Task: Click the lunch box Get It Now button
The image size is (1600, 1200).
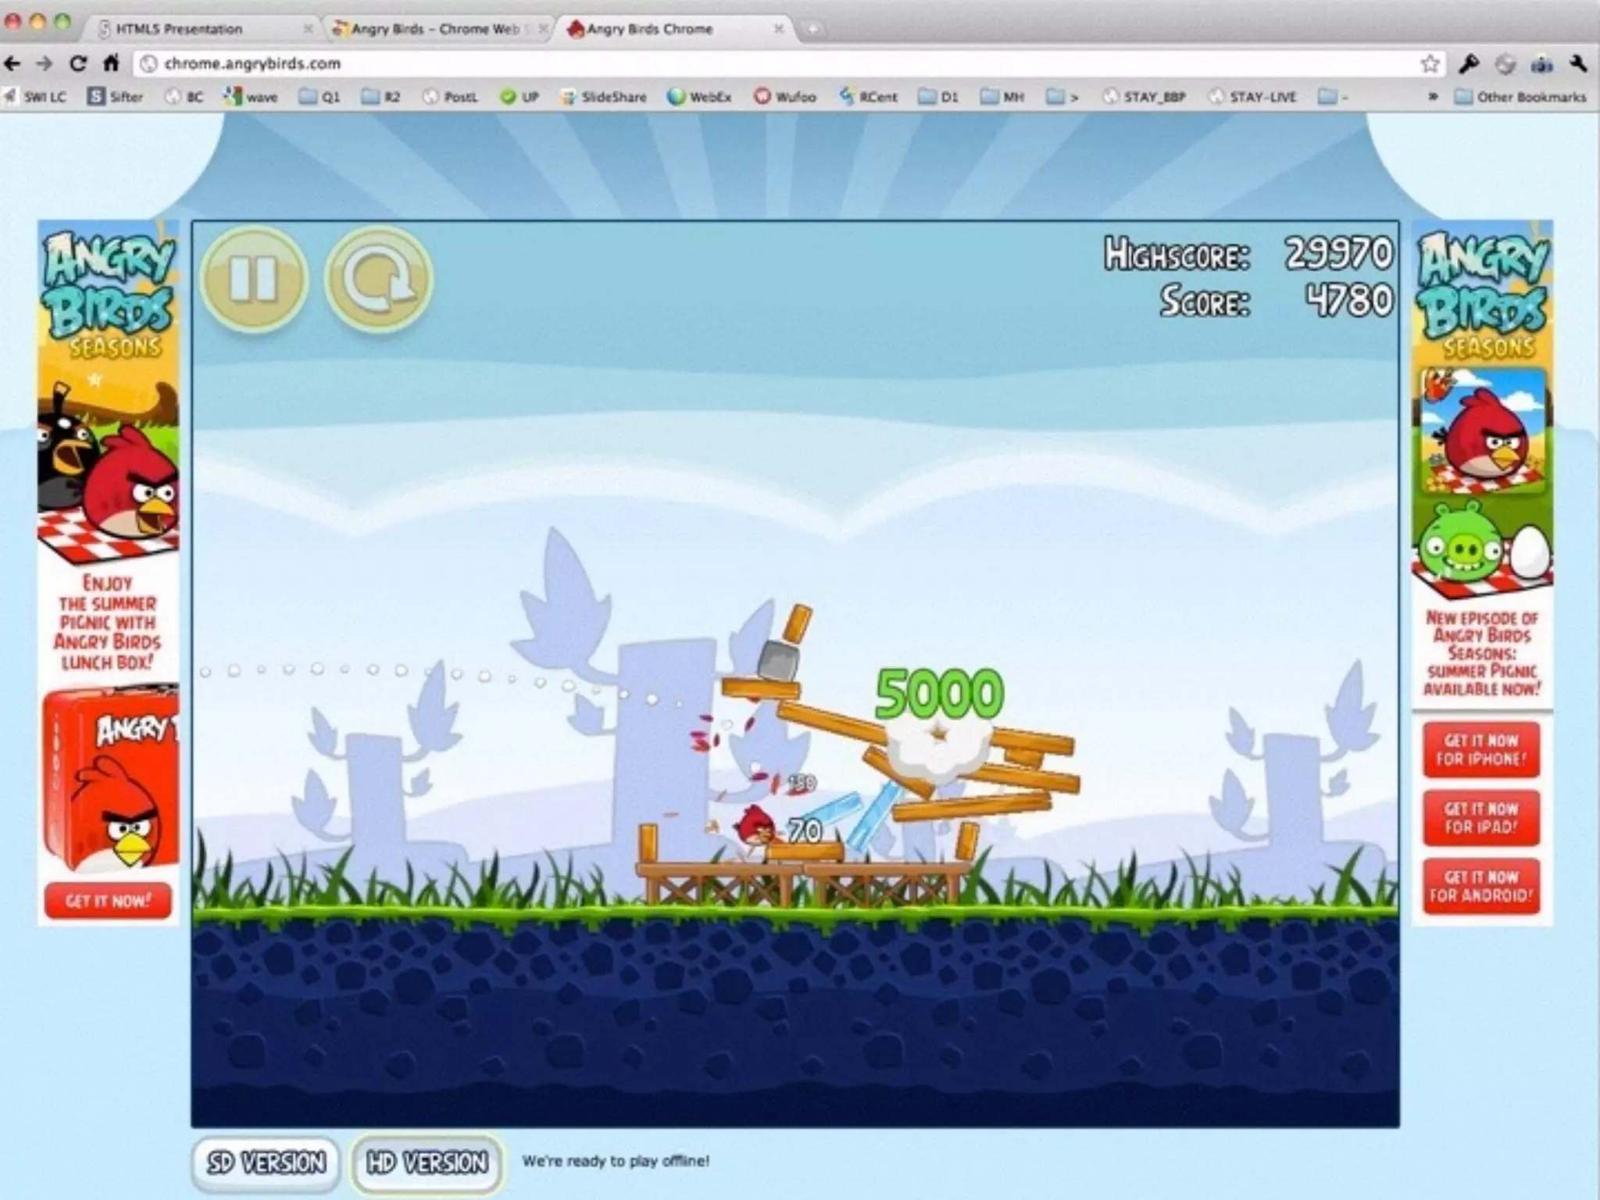Action: pyautogui.click(x=108, y=901)
